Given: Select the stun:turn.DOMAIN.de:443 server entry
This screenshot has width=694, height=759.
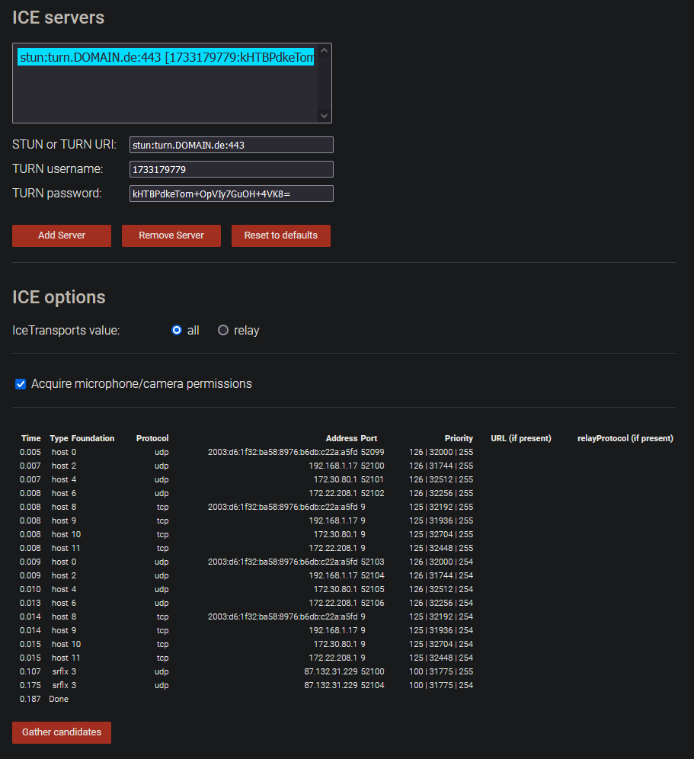Looking at the screenshot, I should [x=165, y=58].
